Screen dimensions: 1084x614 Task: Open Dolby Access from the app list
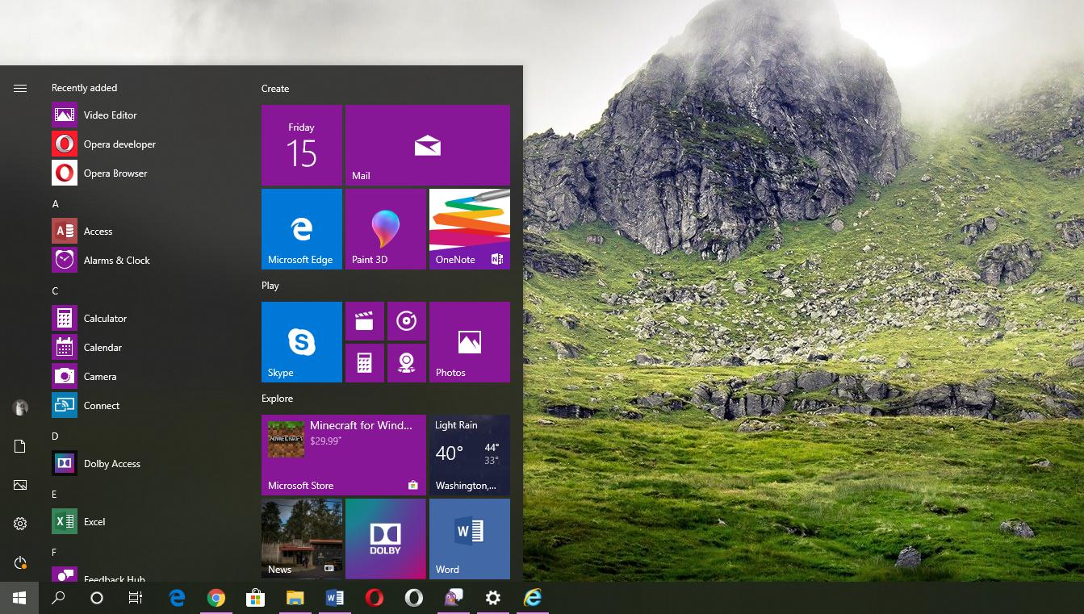click(112, 463)
